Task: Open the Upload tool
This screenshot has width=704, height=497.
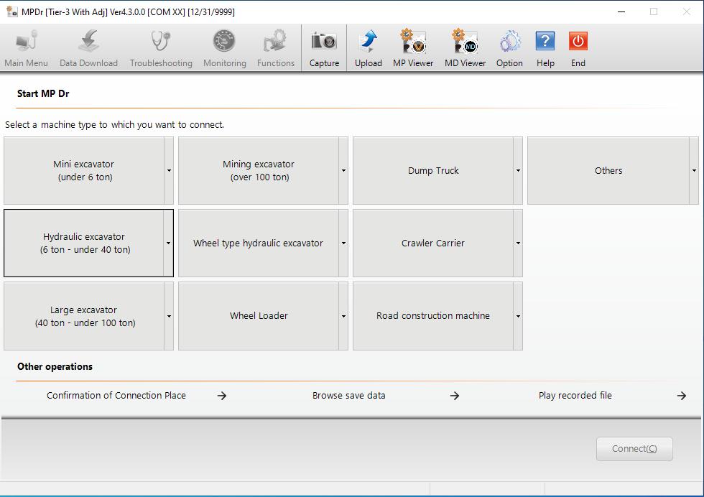Action: coord(368,42)
